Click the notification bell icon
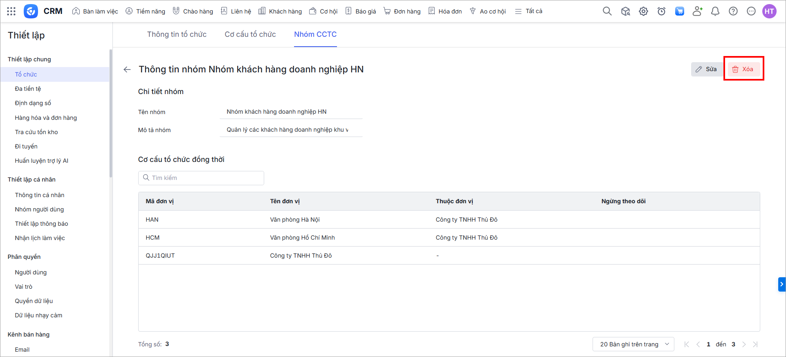Image resolution: width=786 pixels, height=357 pixels. [715, 11]
